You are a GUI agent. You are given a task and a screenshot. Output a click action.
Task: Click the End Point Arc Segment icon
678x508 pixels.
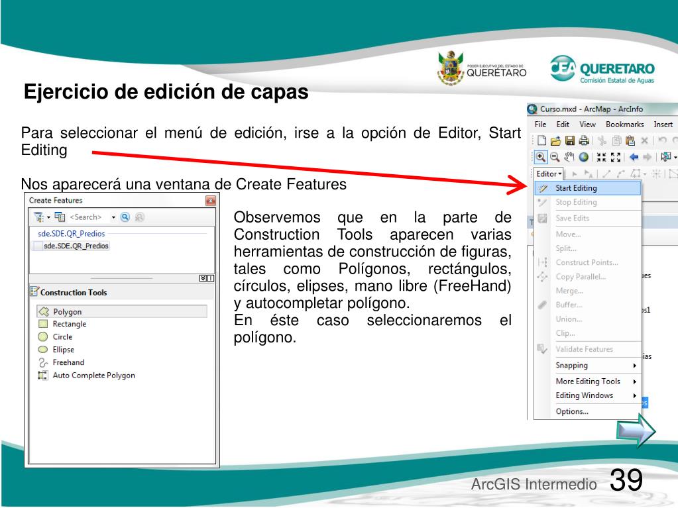tap(621, 174)
